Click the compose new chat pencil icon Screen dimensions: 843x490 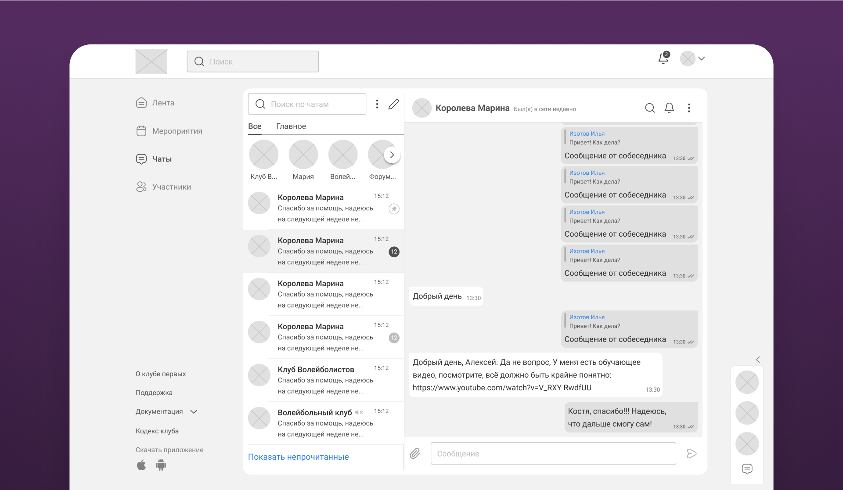coord(393,104)
